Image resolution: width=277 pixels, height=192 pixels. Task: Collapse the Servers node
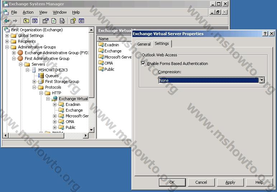(x=21, y=64)
